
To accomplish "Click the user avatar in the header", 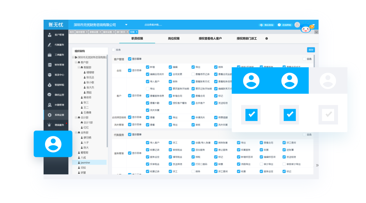I will 297,25.
